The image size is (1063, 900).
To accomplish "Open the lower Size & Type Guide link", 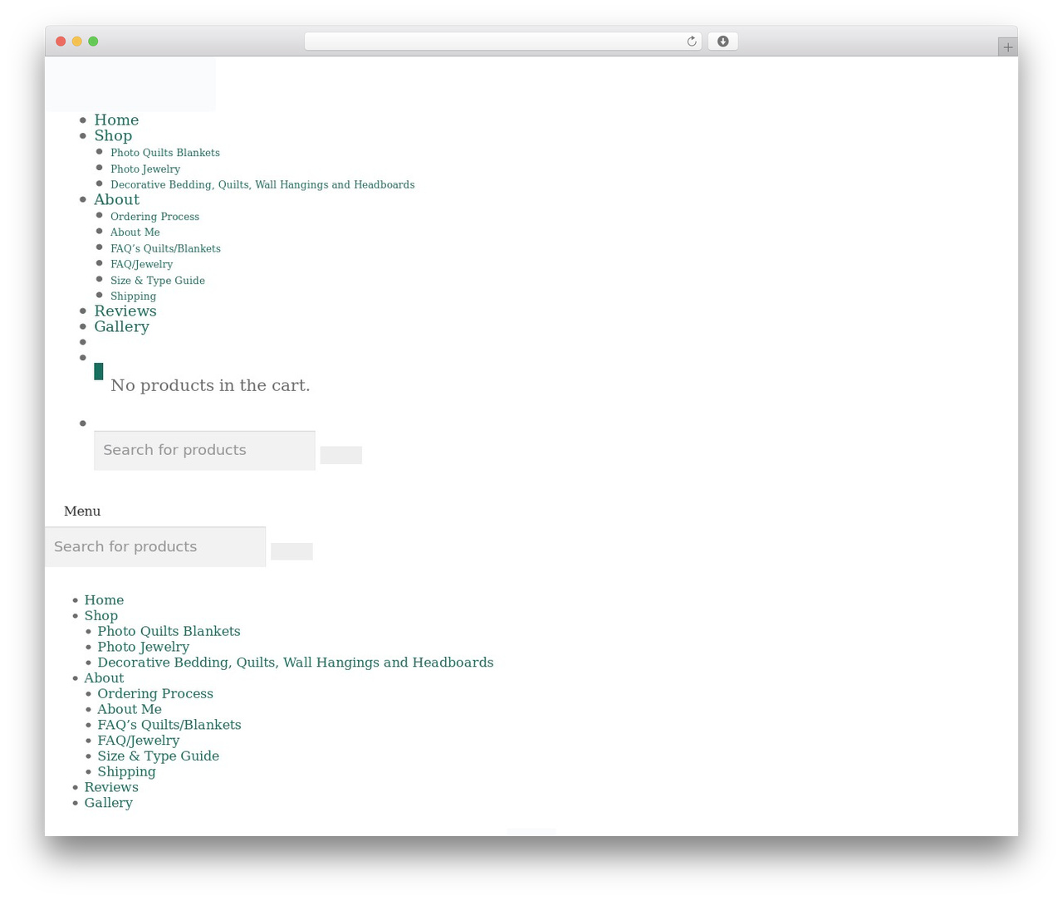I will point(158,756).
